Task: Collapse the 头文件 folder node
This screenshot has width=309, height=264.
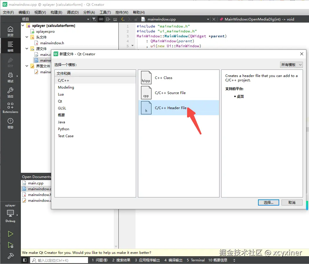Action: pos(27,37)
